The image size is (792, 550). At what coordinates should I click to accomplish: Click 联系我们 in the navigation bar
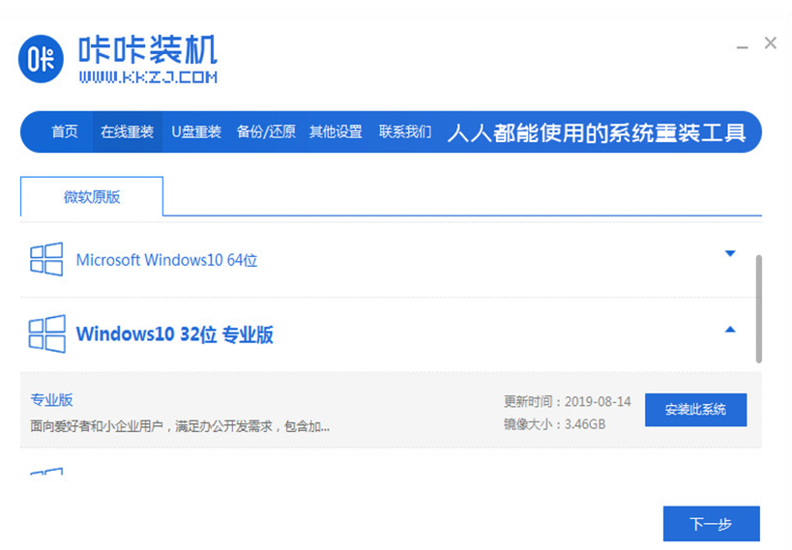[x=405, y=132]
